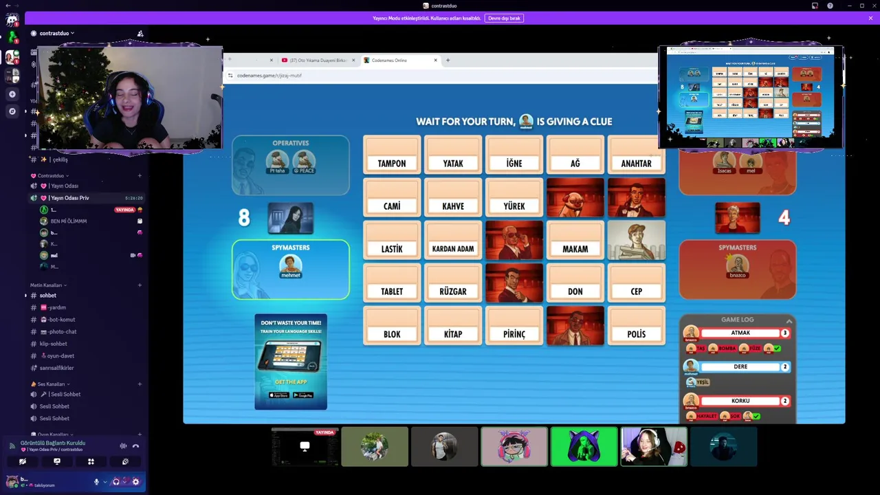Click user mel in the voice channel

pyautogui.click(x=91, y=255)
